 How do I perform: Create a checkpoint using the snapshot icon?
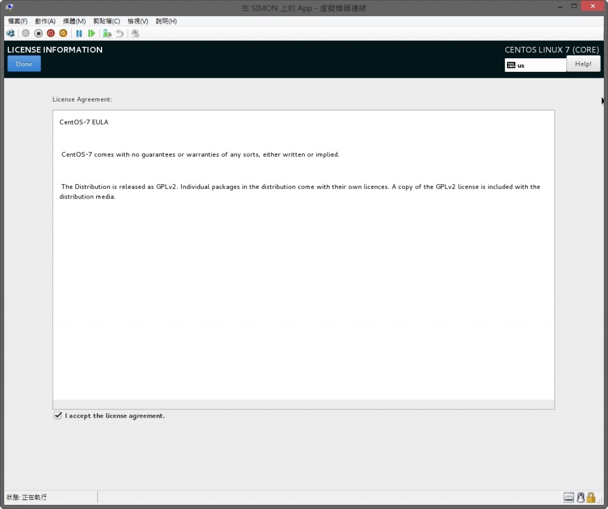[107, 33]
